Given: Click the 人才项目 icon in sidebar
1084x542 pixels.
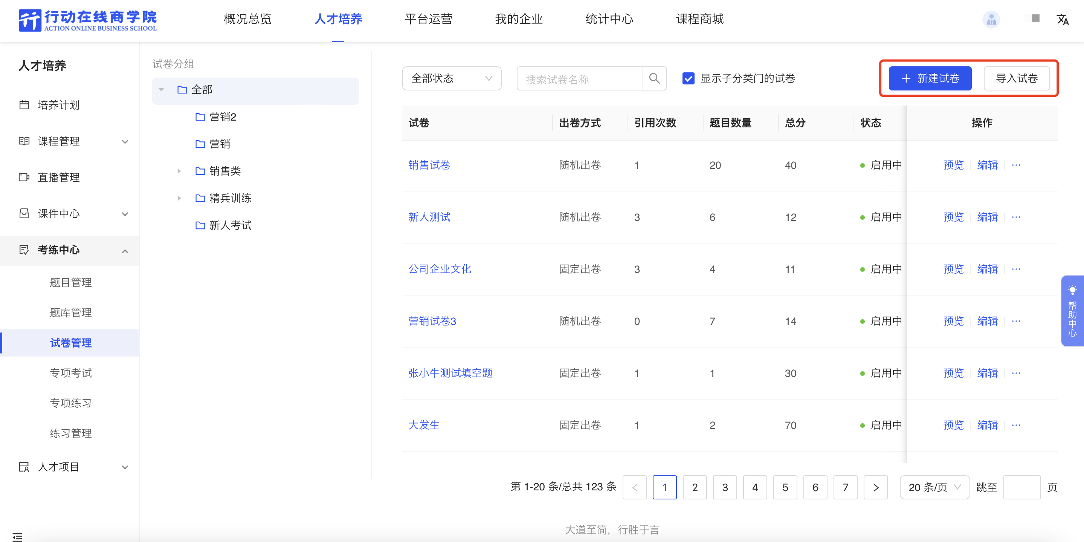Looking at the screenshot, I should tap(24, 467).
